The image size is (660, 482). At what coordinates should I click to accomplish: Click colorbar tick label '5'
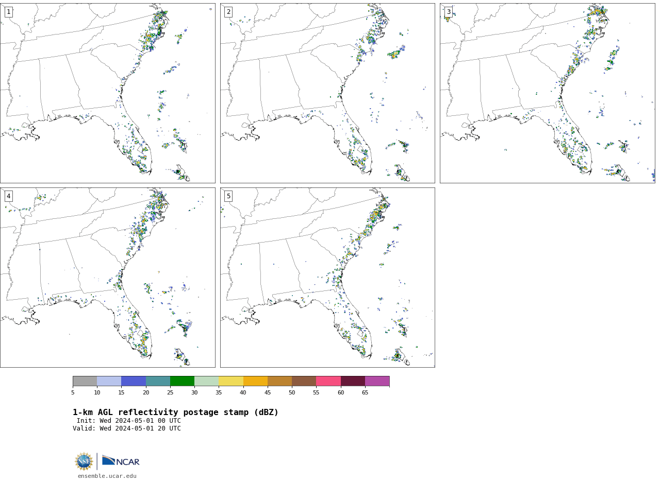(x=73, y=393)
